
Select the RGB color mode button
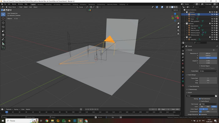(208, 106)
